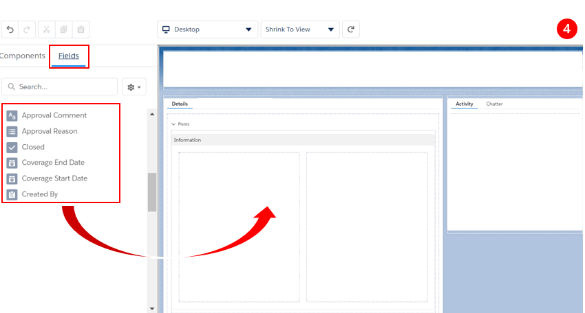Viewport: 585px width, 313px height.
Task: Open the Shrink To View zoom dropdown
Action: [x=300, y=30]
